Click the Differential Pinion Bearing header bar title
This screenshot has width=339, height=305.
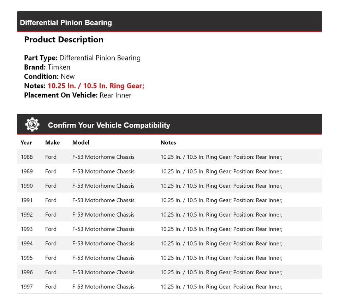66,23
